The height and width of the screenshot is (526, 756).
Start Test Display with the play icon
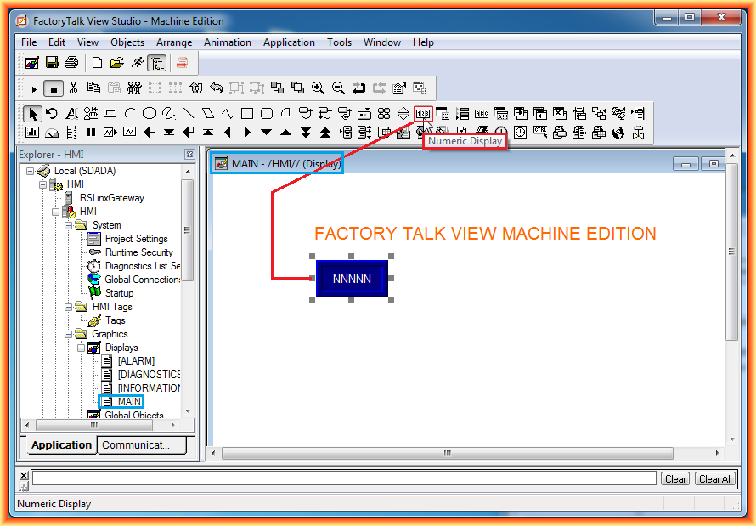tap(32, 88)
